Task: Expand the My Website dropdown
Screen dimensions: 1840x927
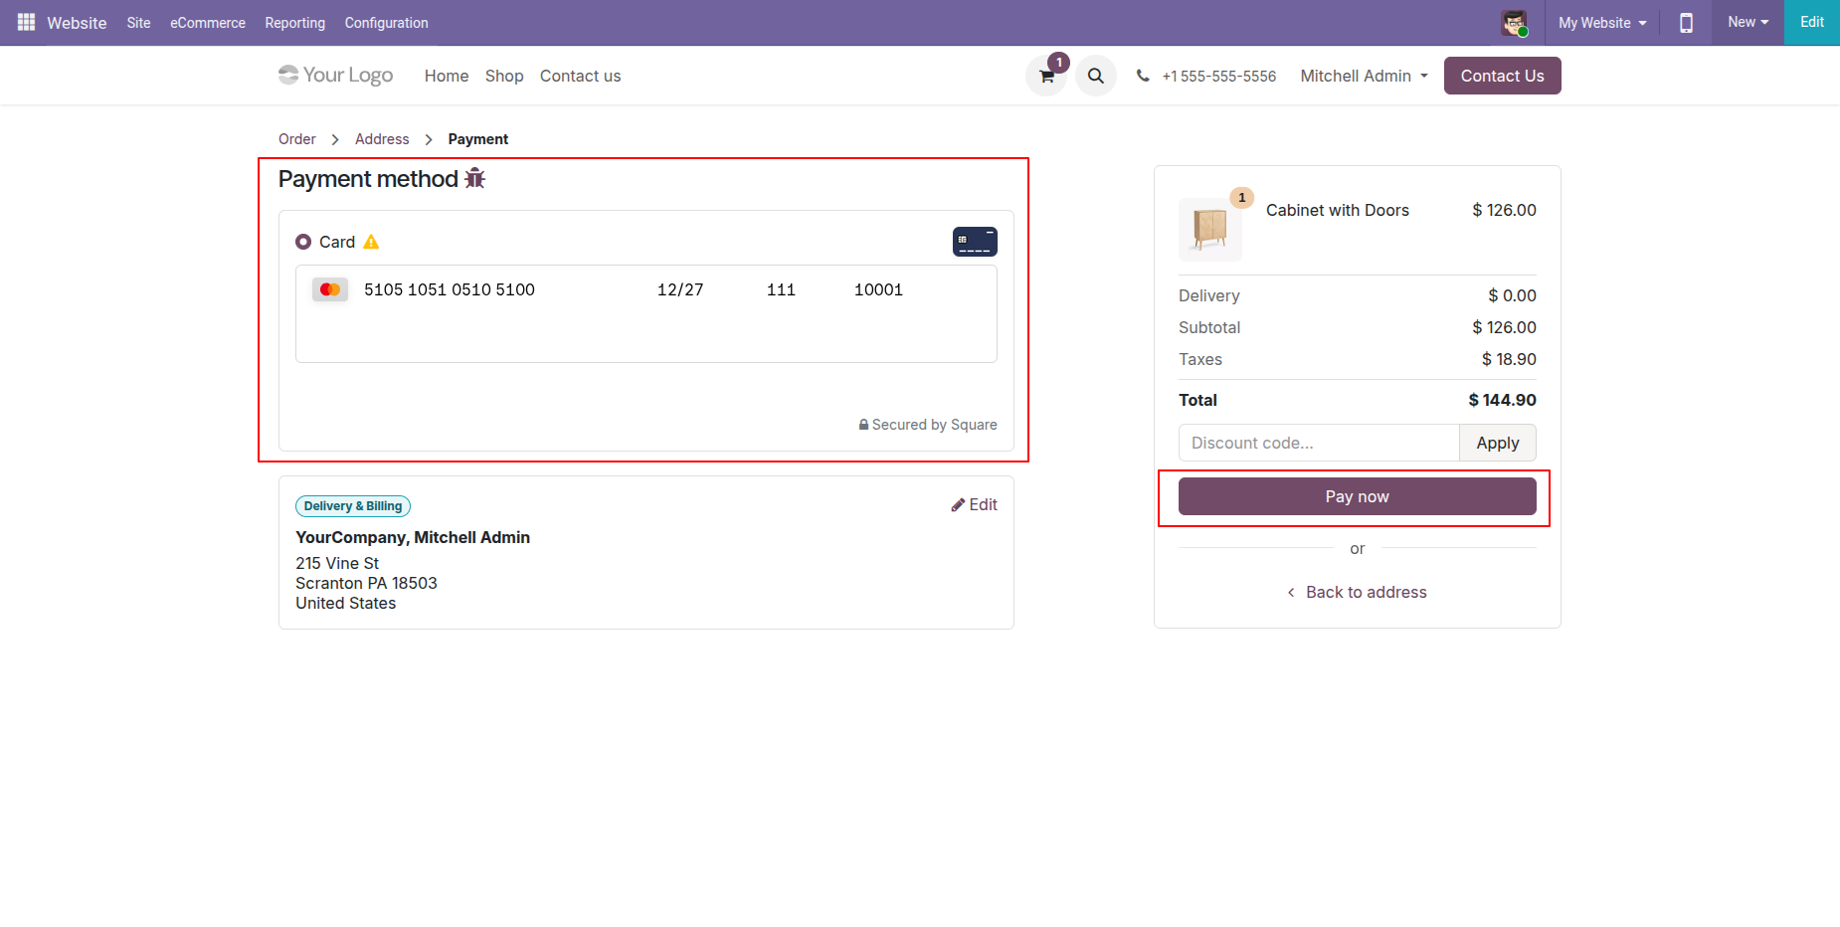Action: click(x=1602, y=23)
